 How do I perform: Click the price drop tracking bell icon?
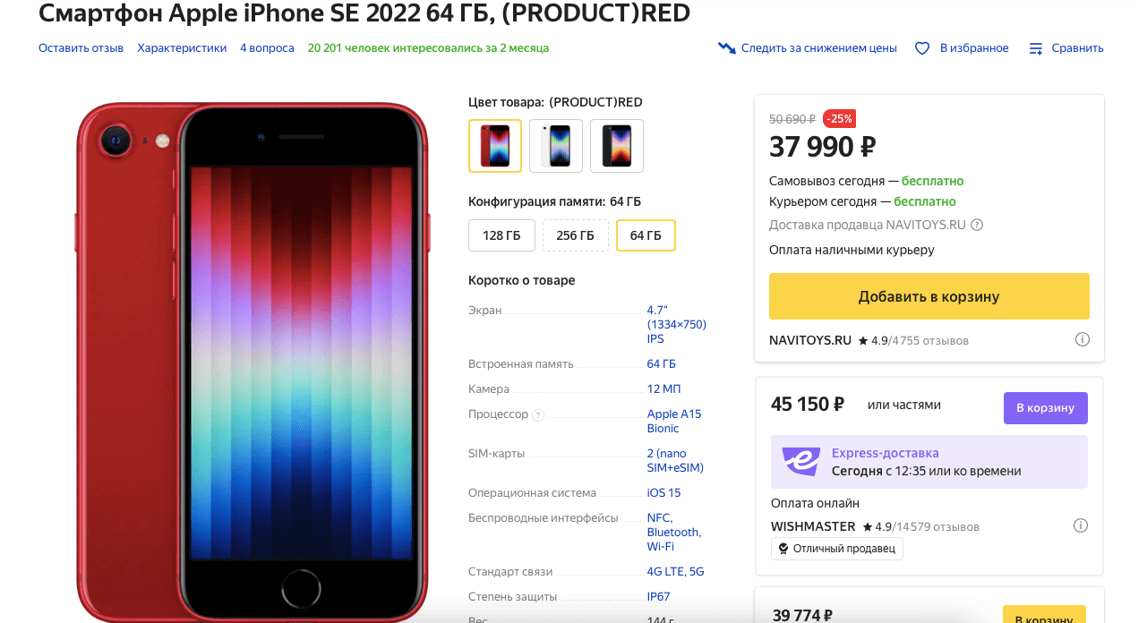pyautogui.click(x=725, y=47)
